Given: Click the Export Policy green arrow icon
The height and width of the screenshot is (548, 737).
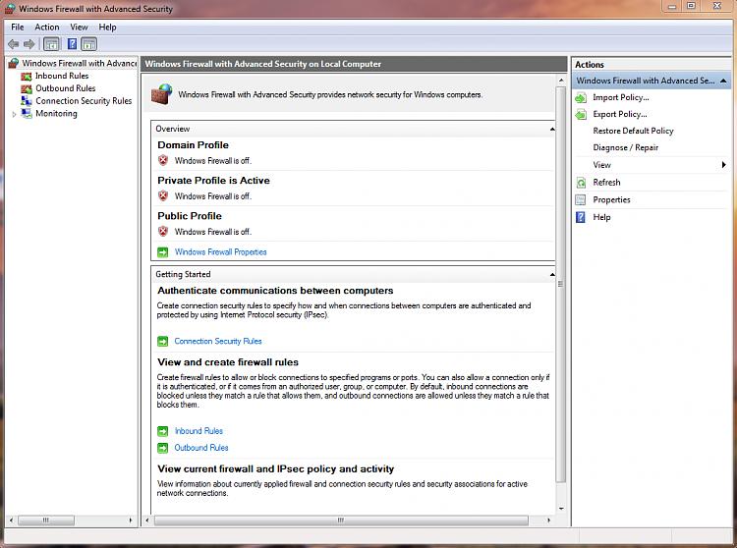Looking at the screenshot, I should point(581,114).
